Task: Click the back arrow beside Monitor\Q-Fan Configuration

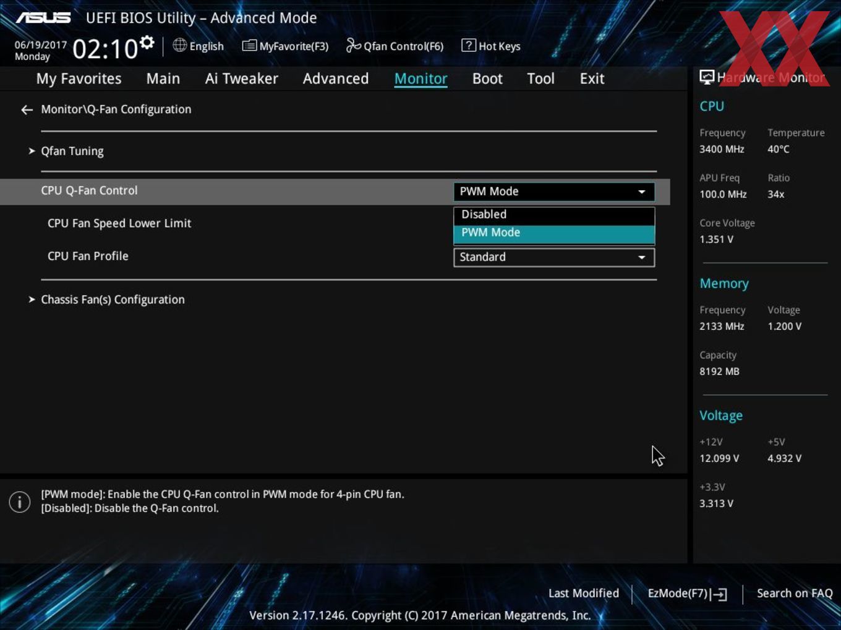Action: pos(27,110)
